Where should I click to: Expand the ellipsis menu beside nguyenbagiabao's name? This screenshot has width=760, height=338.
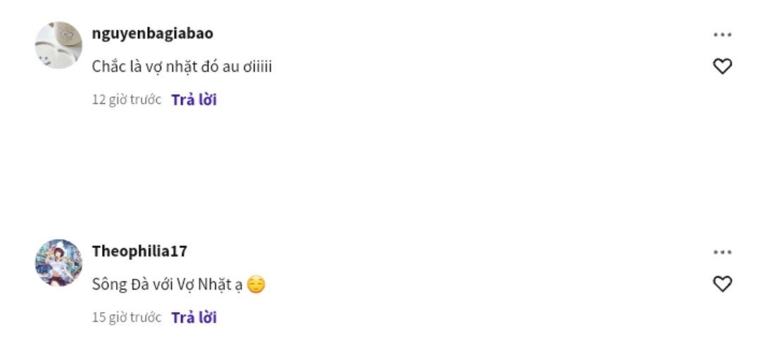(722, 35)
